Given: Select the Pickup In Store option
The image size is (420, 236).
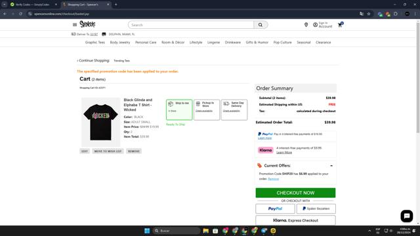Looking at the screenshot, I should [207, 109].
